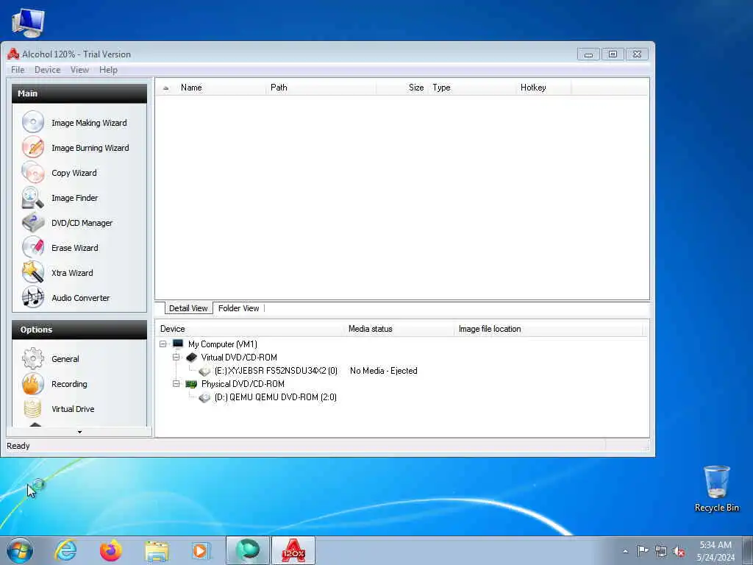Open Windows Media Player taskbar icon
Image resolution: width=753 pixels, height=565 pixels.
point(200,550)
